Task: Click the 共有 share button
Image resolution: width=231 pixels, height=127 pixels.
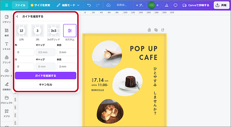Action: coord(221,5)
